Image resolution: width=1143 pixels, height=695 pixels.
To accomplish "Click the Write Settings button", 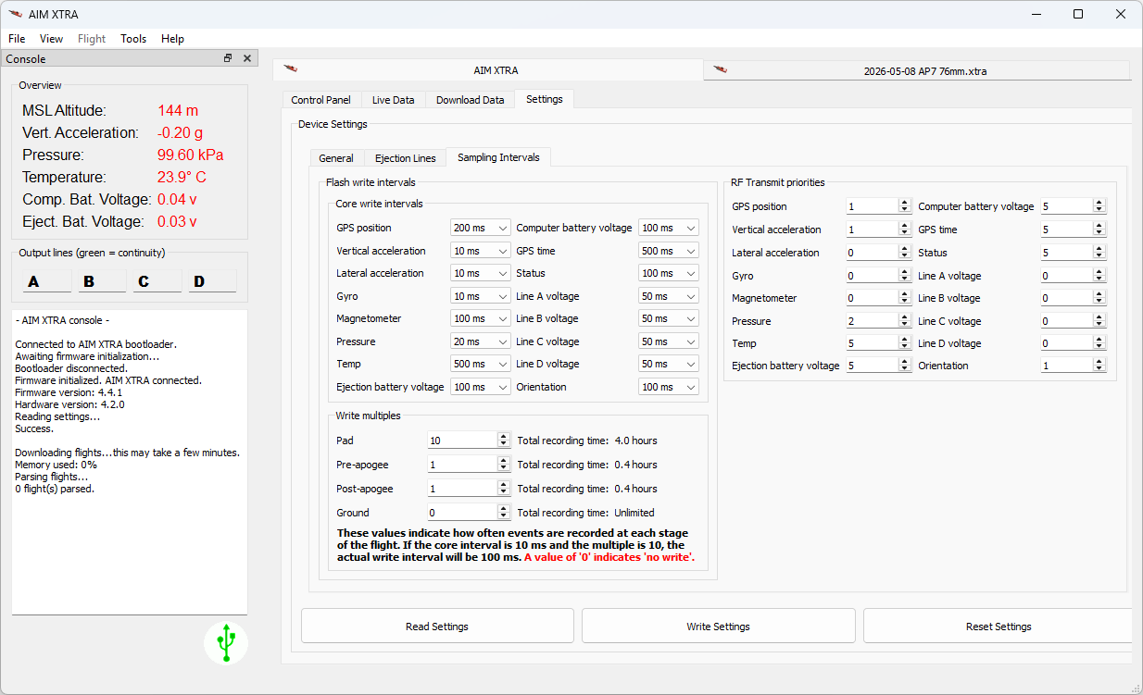I will click(718, 627).
